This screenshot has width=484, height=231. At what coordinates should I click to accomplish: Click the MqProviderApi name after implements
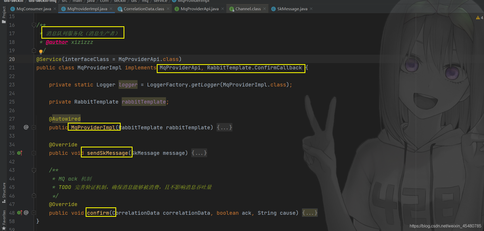coord(180,68)
